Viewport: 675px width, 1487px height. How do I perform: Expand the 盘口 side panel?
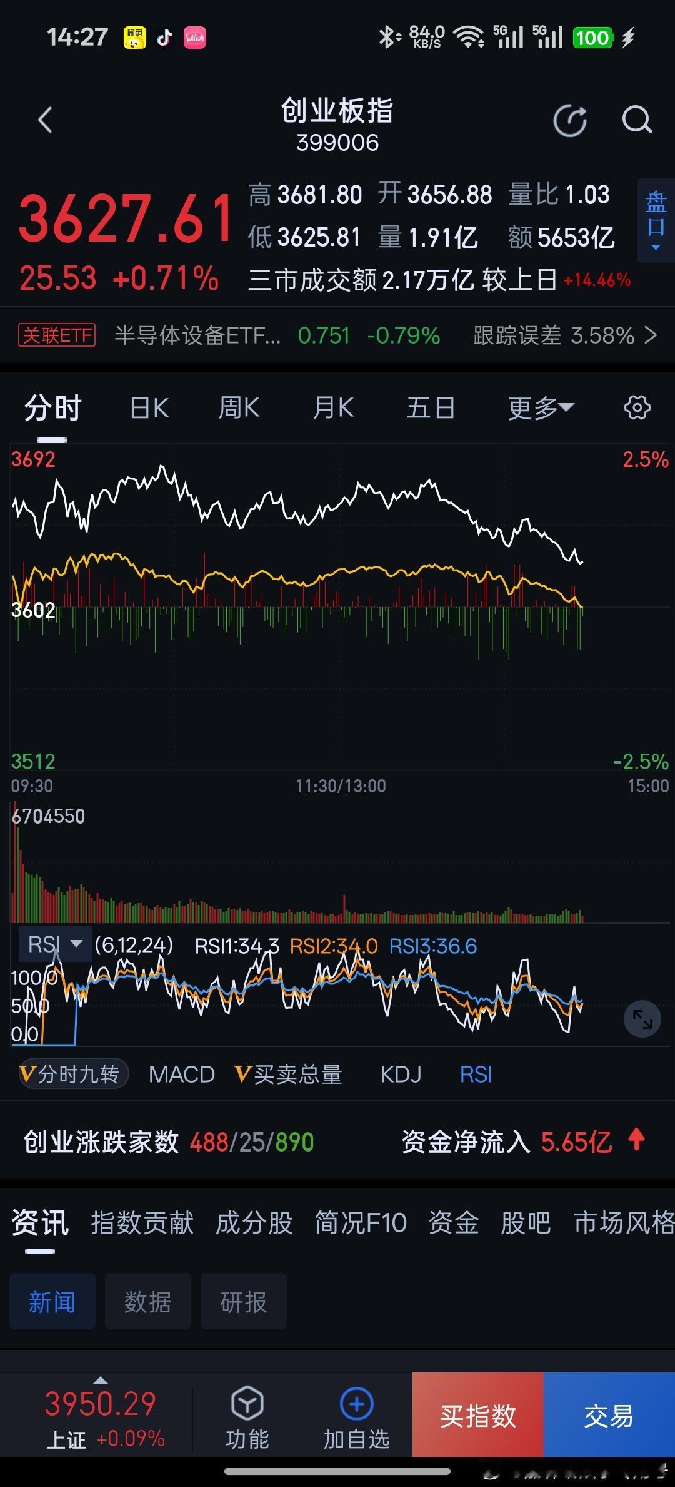coord(656,220)
